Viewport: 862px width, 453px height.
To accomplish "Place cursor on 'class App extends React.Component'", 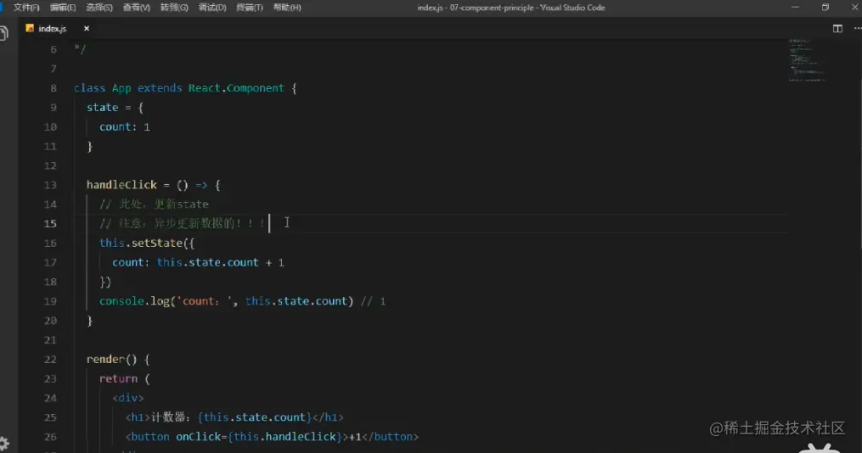I will (x=178, y=88).
